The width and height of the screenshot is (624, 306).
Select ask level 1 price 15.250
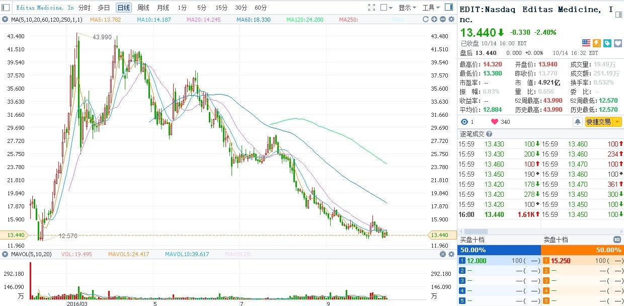(x=561, y=260)
